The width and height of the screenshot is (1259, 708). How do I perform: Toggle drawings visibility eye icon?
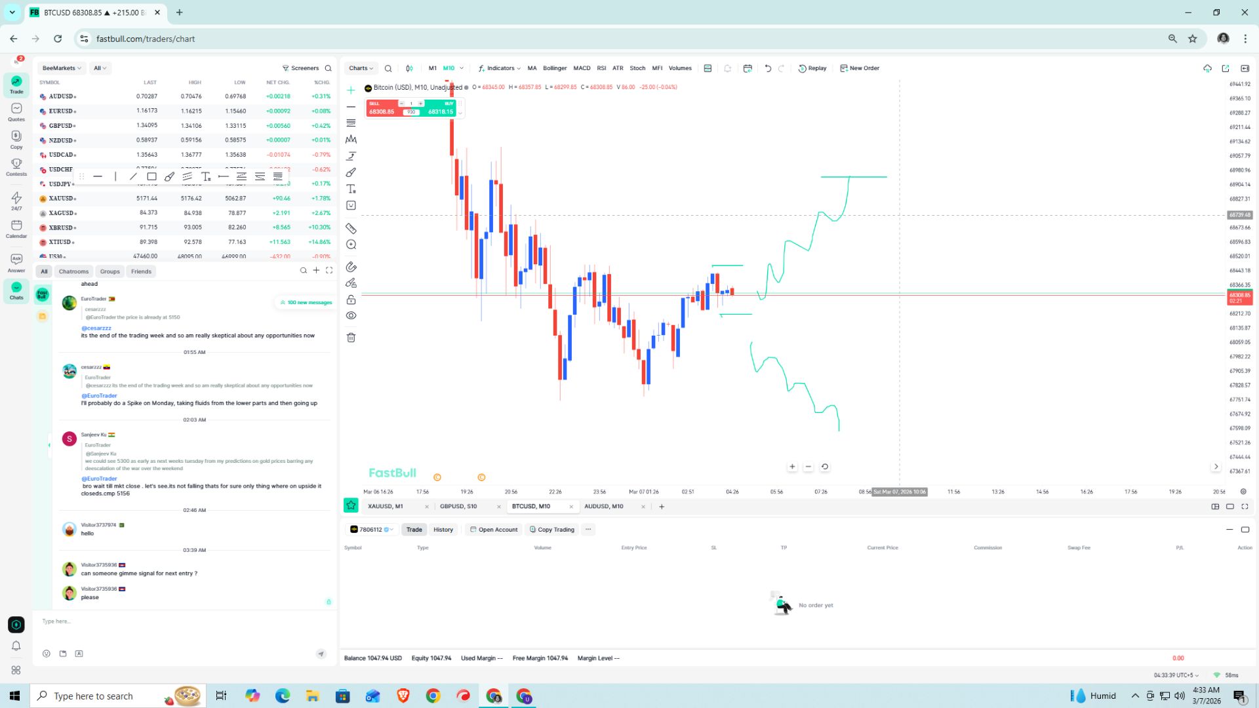[351, 315]
